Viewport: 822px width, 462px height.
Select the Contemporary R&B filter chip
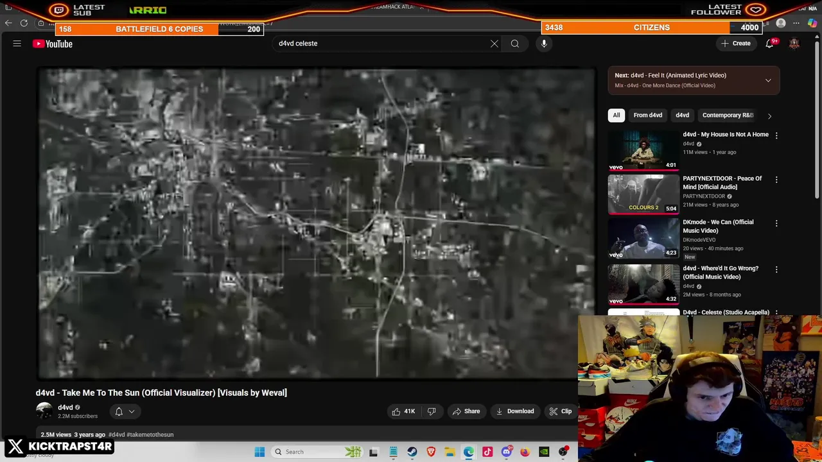click(x=728, y=116)
